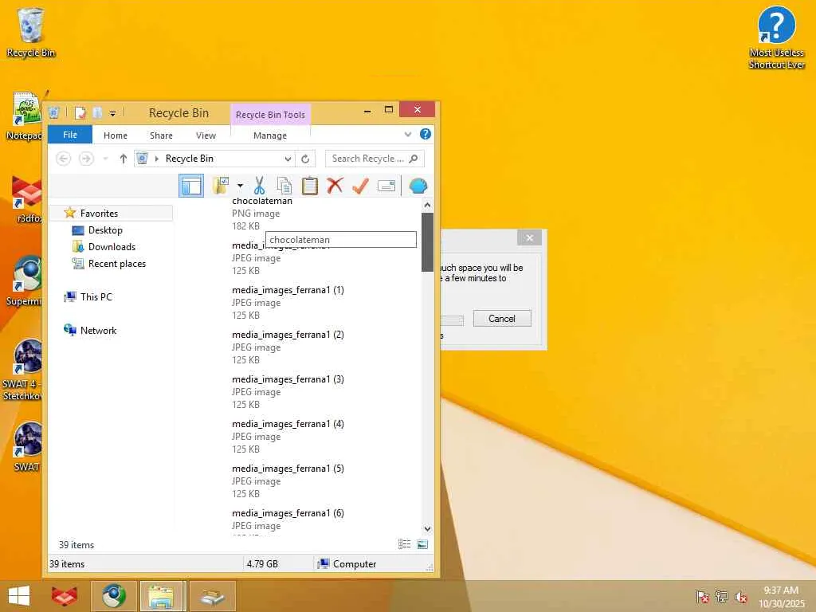
Task: Open recent locations dropdown arrow
Action: 106,159
